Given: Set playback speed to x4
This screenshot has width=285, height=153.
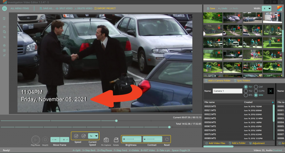Looking at the screenshot, I should click(83, 136).
